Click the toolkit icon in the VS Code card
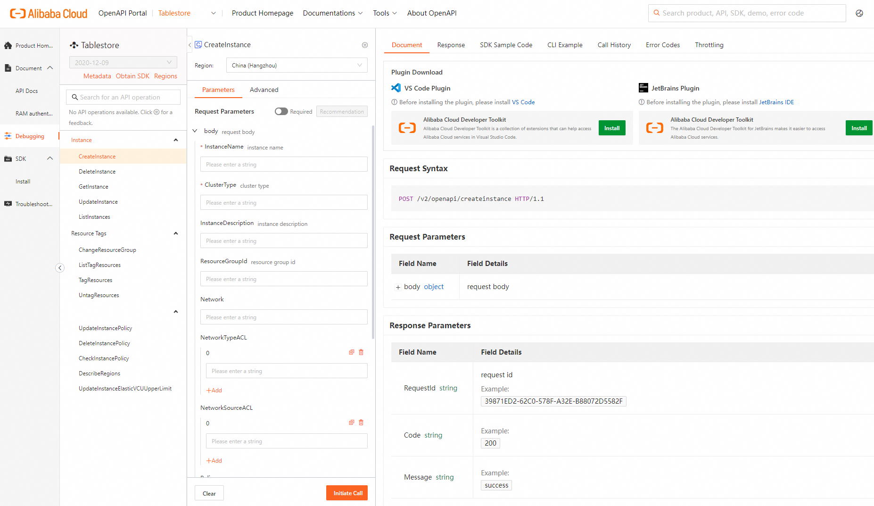 point(407,128)
